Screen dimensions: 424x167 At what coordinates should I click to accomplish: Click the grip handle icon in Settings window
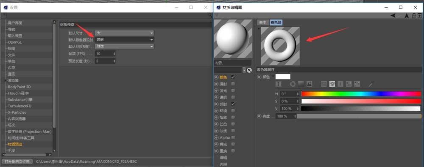[x=5, y=16]
